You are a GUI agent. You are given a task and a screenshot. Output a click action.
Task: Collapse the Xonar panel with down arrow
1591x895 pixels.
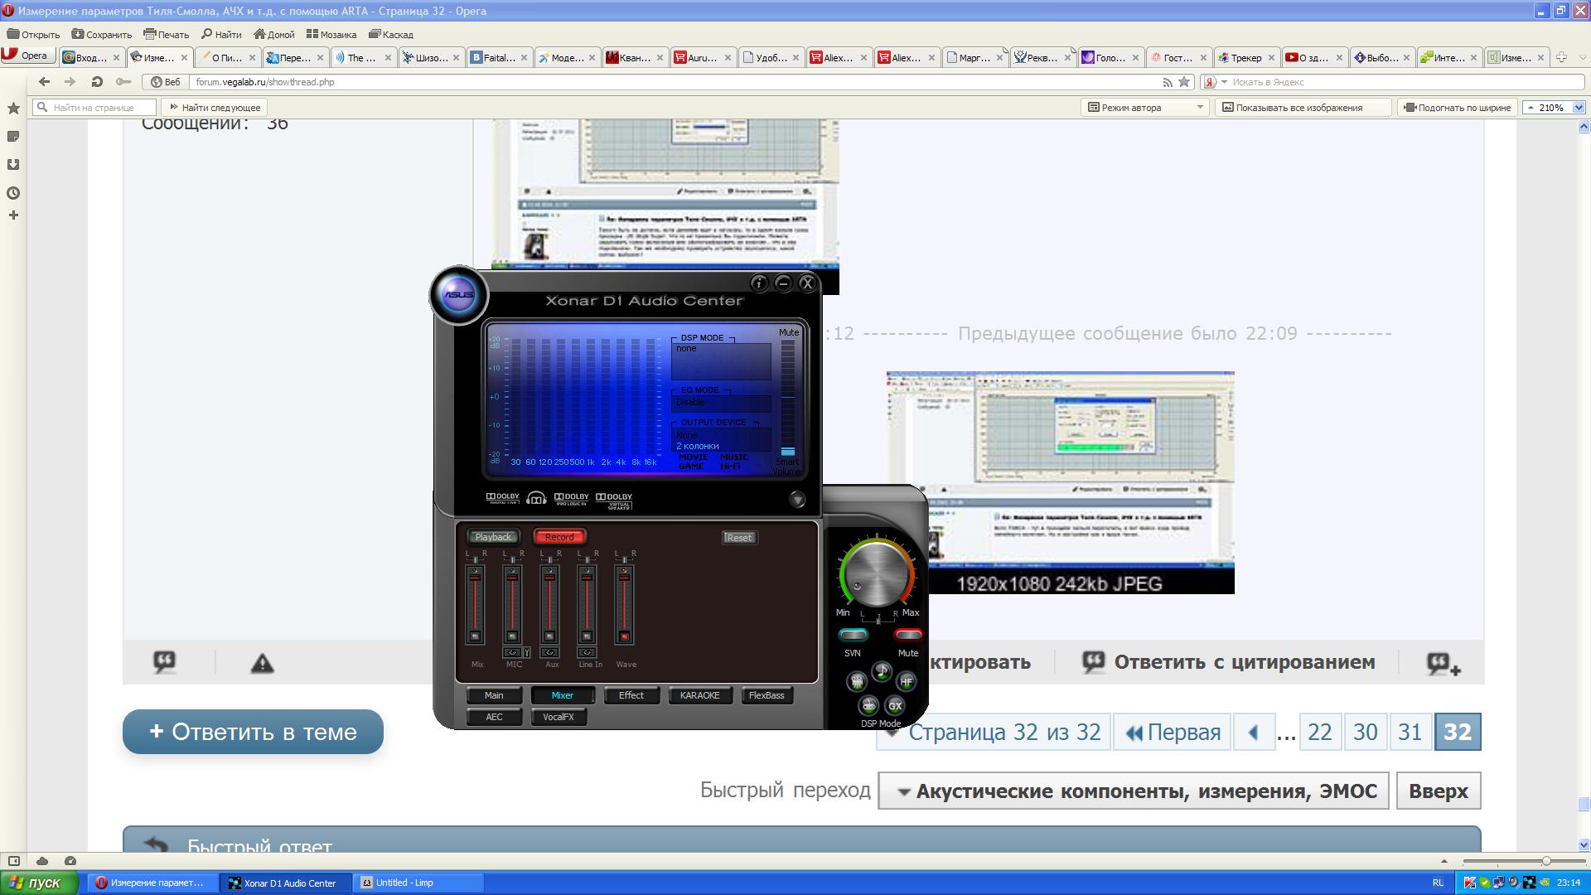[797, 500]
